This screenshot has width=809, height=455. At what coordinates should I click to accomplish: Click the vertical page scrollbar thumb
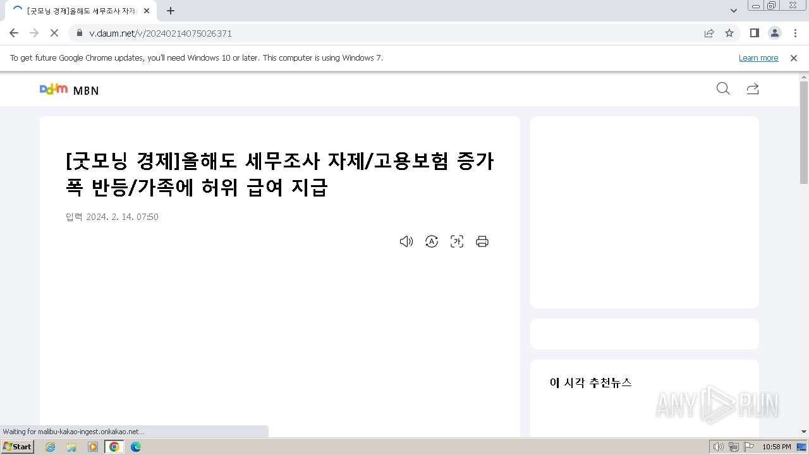click(804, 133)
